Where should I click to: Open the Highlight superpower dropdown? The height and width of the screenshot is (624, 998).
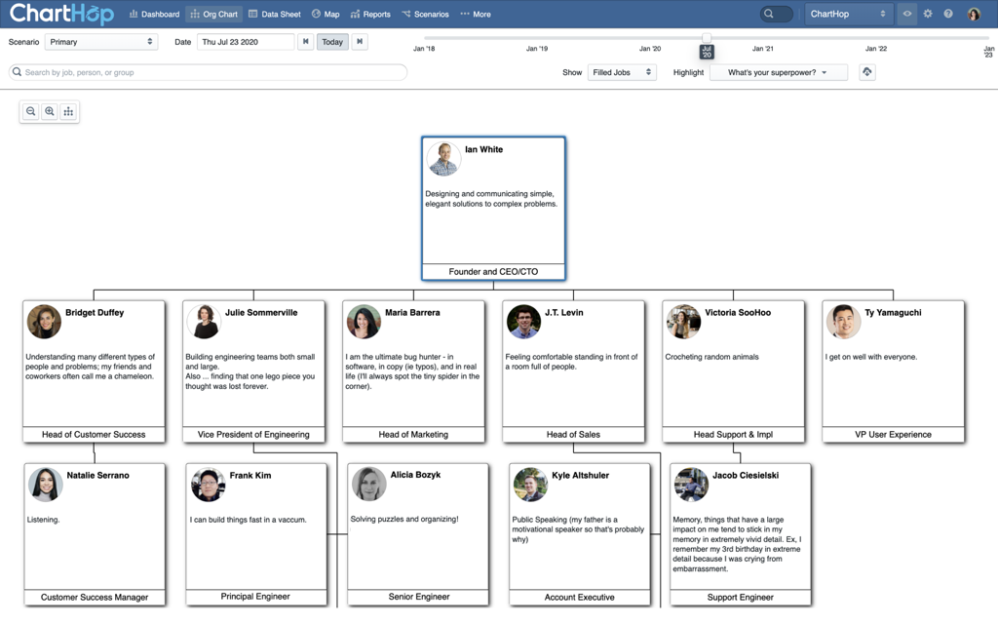click(x=778, y=72)
